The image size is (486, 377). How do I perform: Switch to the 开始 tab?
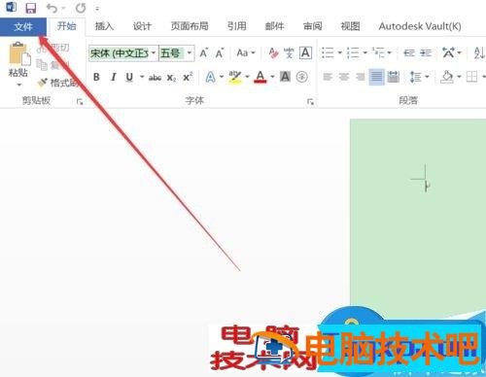[x=66, y=26]
